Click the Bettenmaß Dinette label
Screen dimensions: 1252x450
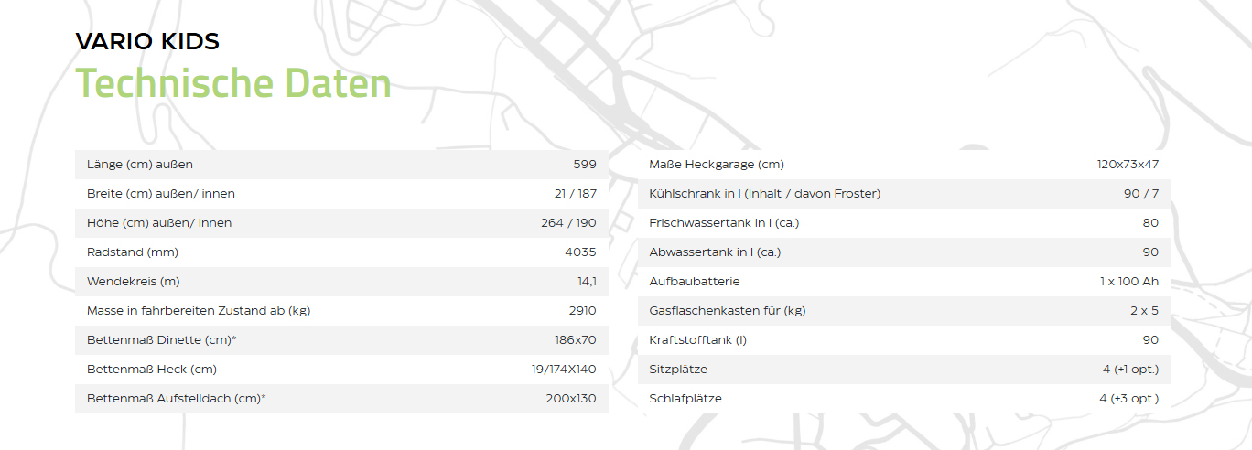tap(162, 340)
